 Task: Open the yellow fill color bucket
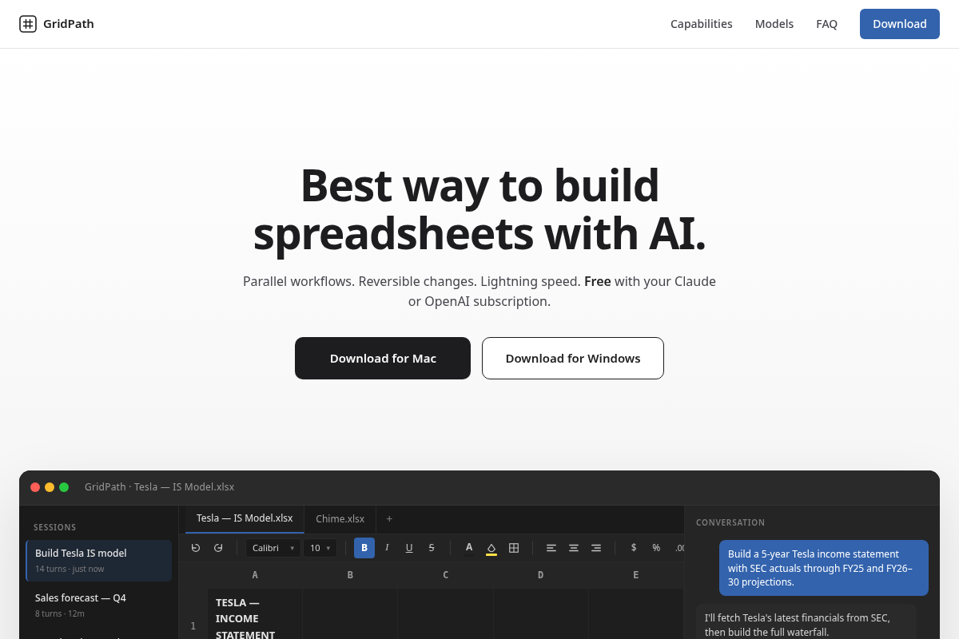(x=491, y=548)
